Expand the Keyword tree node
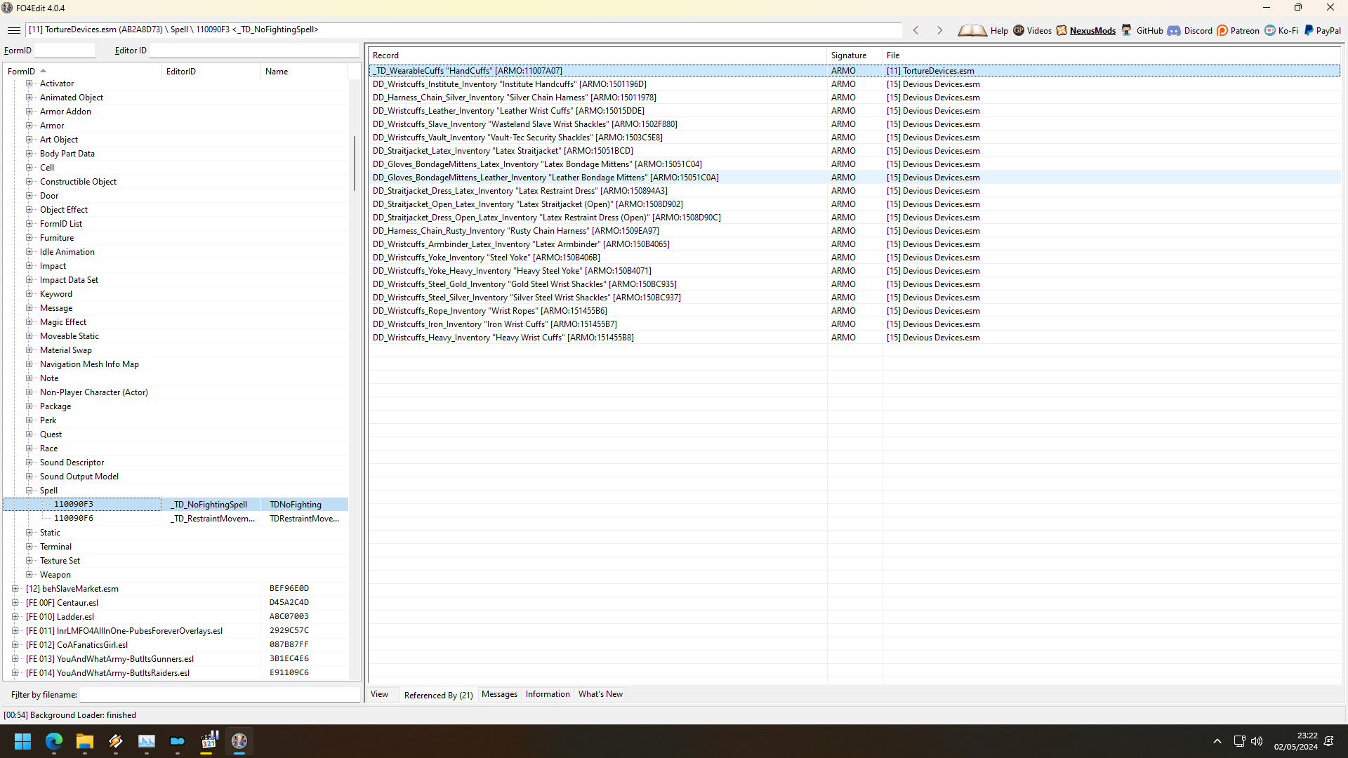1348x758 pixels. (29, 294)
